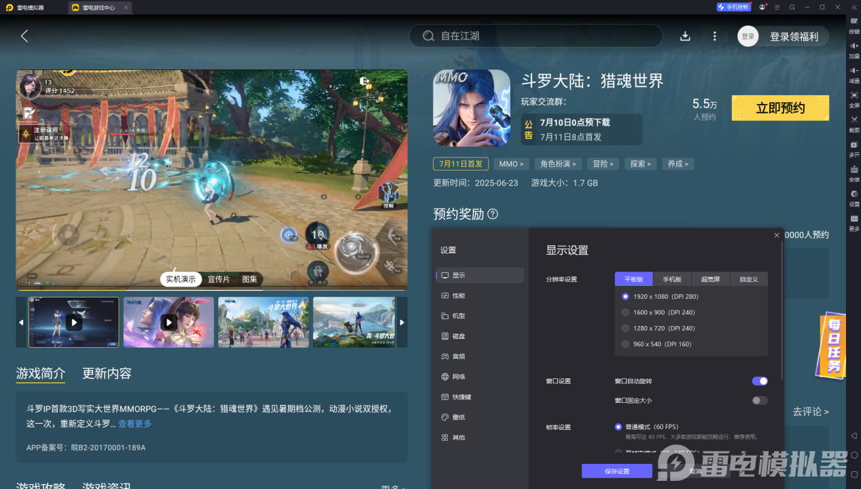Expand the 冒险 > category tag
The image size is (861, 489).
pos(603,164)
